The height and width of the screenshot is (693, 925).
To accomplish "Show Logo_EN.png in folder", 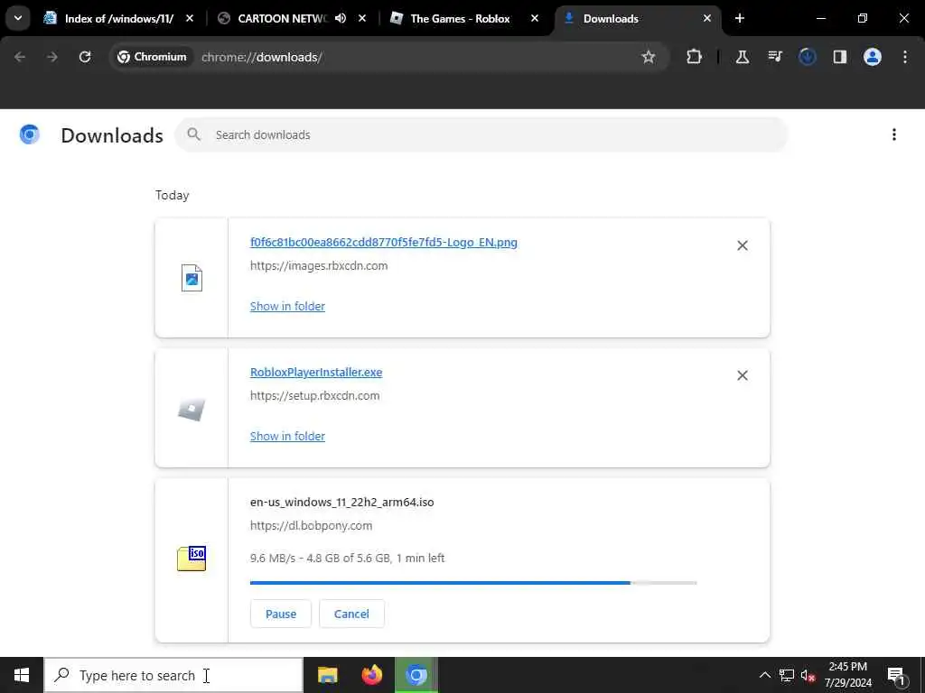I will (x=287, y=307).
